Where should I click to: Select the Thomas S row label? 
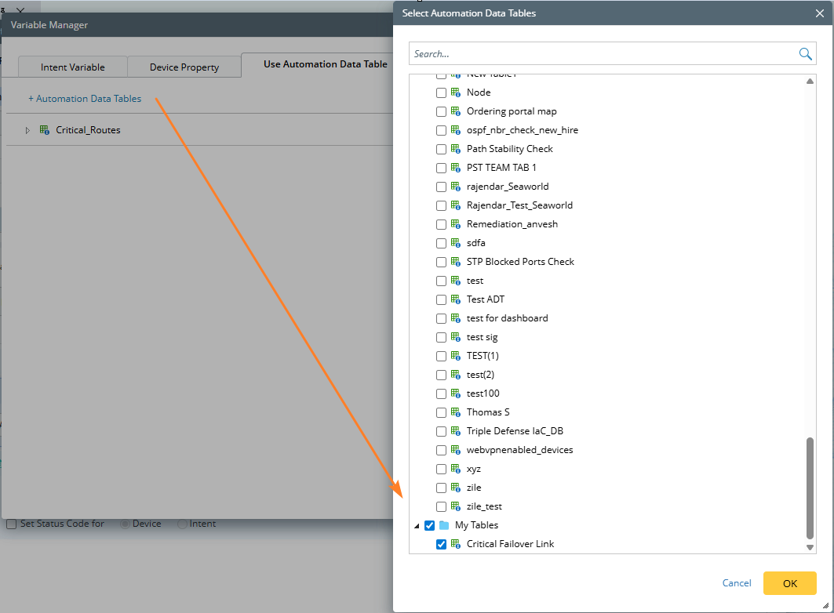pyautogui.click(x=488, y=412)
